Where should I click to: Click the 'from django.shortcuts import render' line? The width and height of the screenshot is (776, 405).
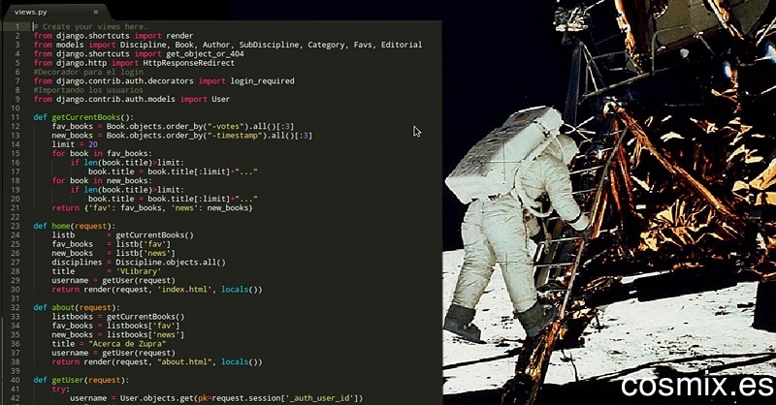[x=113, y=36]
